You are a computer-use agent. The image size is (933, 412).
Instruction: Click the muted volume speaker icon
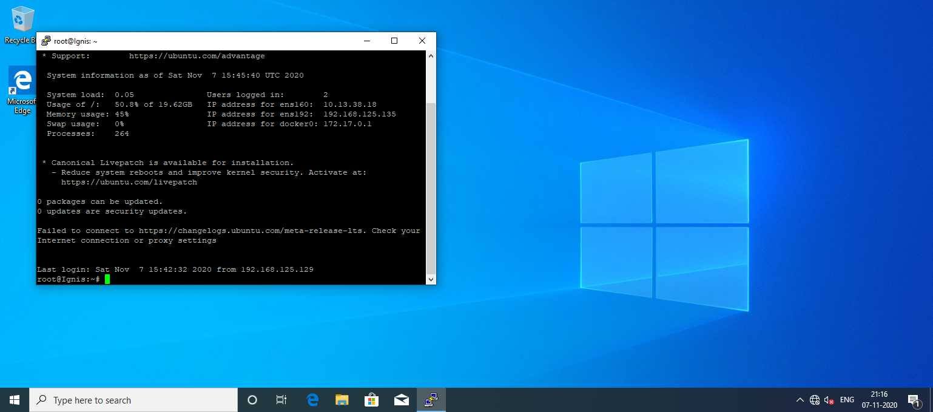click(829, 400)
